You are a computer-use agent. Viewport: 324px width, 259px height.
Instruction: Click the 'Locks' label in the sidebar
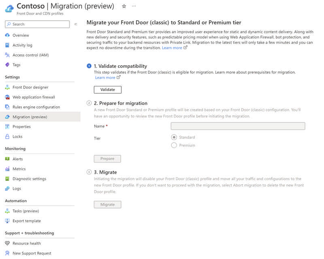17,137
